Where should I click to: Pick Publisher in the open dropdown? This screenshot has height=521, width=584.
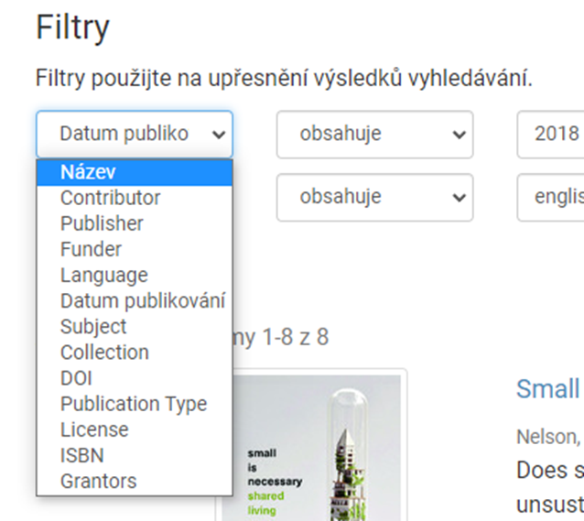coord(135,223)
